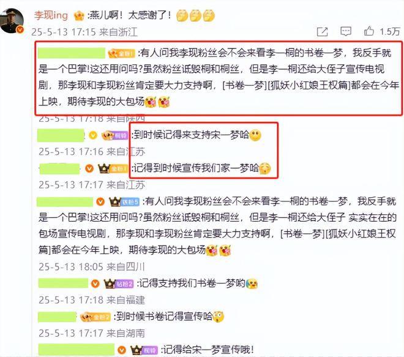Click the 1.5万 like count
This screenshot has width=404, height=357.
point(390,31)
